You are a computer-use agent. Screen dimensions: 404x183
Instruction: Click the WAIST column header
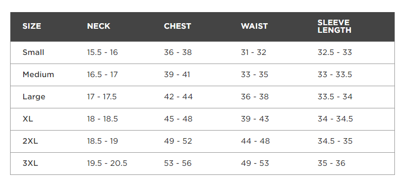pos(254,26)
